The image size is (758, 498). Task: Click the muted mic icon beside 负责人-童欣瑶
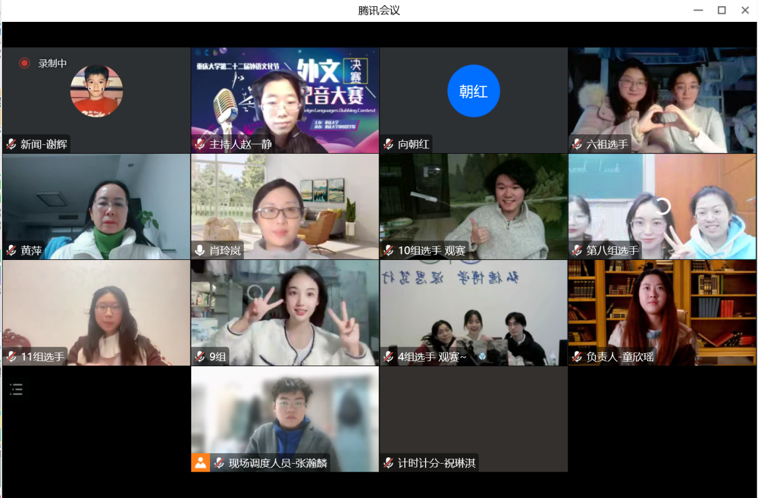tap(577, 357)
